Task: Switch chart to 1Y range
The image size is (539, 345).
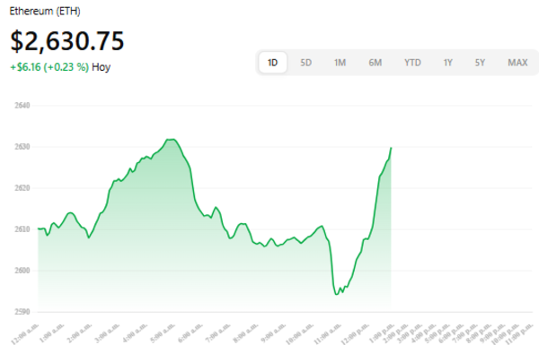Action: 447,63
